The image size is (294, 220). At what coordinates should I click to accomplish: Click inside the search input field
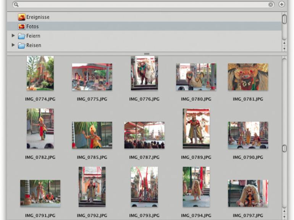click(144, 5)
